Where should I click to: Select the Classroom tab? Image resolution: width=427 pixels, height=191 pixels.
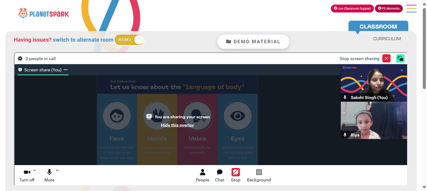coord(378,27)
